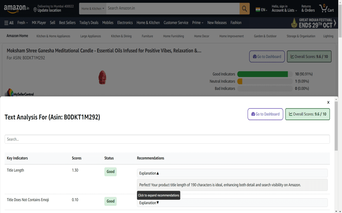Open Electronics in nav bar
Screen dimensions: 342x213
[125, 23]
